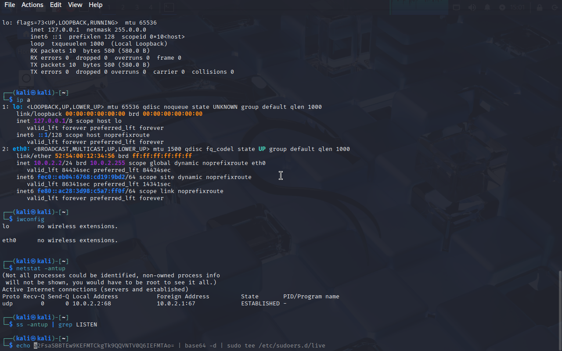Click the 'ip a' command text
The width and height of the screenshot is (562, 351).
[x=23, y=100]
